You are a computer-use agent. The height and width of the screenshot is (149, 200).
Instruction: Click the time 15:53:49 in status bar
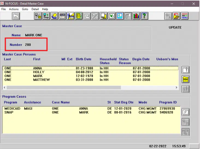pos(179,146)
